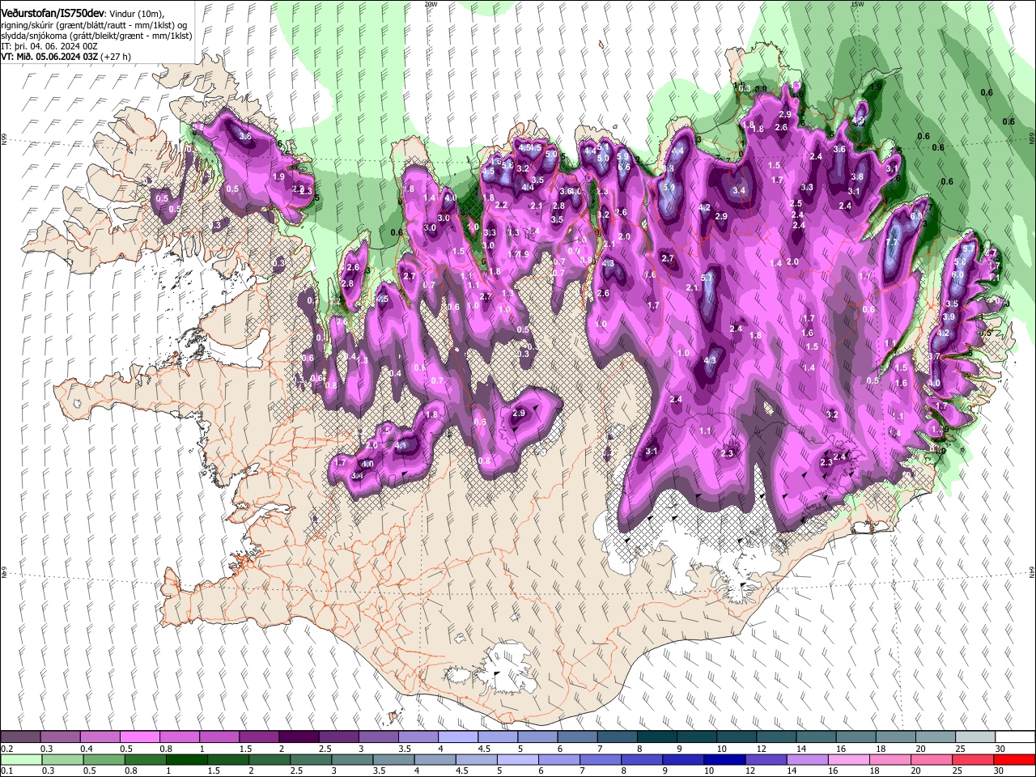Click the '20W' longitude label at top

[x=431, y=4]
